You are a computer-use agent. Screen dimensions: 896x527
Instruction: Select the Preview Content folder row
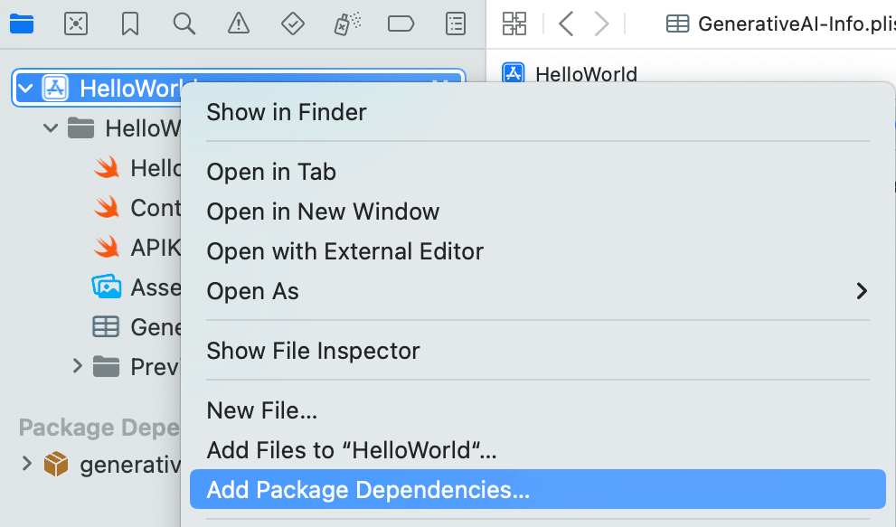click(x=137, y=366)
